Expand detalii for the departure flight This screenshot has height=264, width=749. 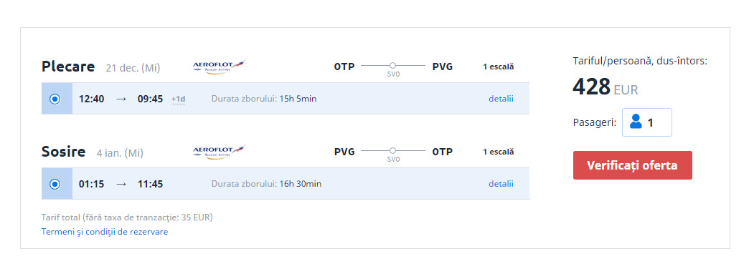(501, 99)
